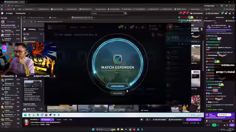Decline the match with the Ablehnen button
Screen dimensions: 236x132
click(118, 93)
